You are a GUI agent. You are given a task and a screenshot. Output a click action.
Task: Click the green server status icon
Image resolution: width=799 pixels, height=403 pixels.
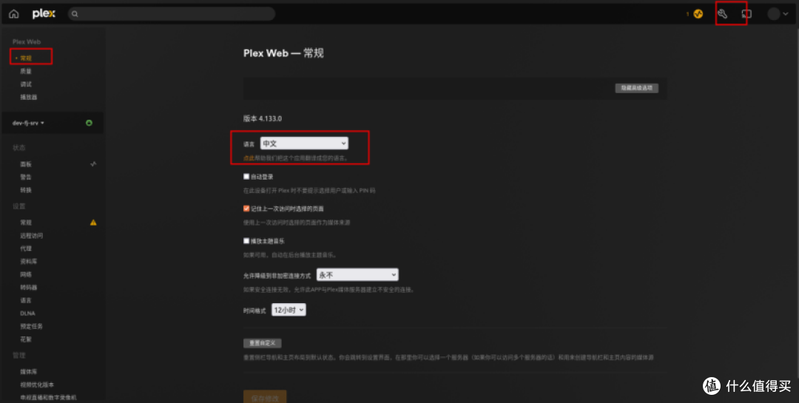(90, 123)
